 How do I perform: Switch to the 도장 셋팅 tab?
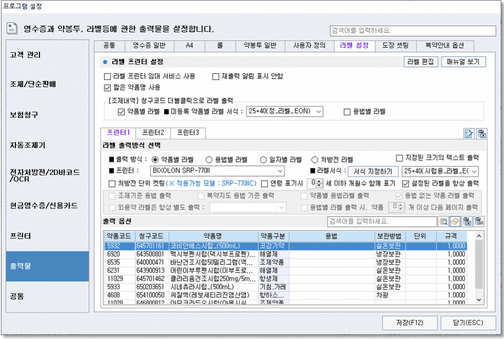click(x=395, y=46)
